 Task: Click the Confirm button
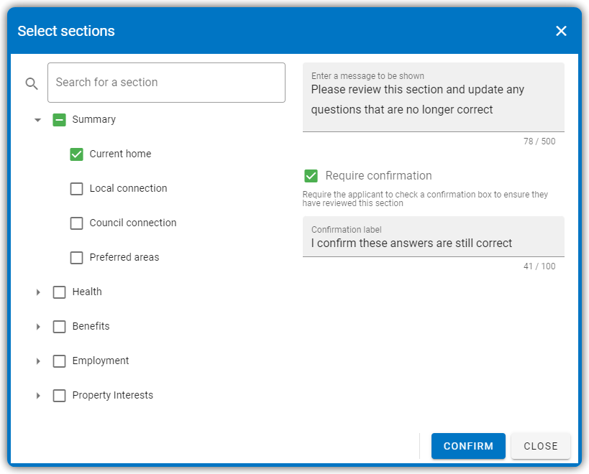(x=468, y=446)
